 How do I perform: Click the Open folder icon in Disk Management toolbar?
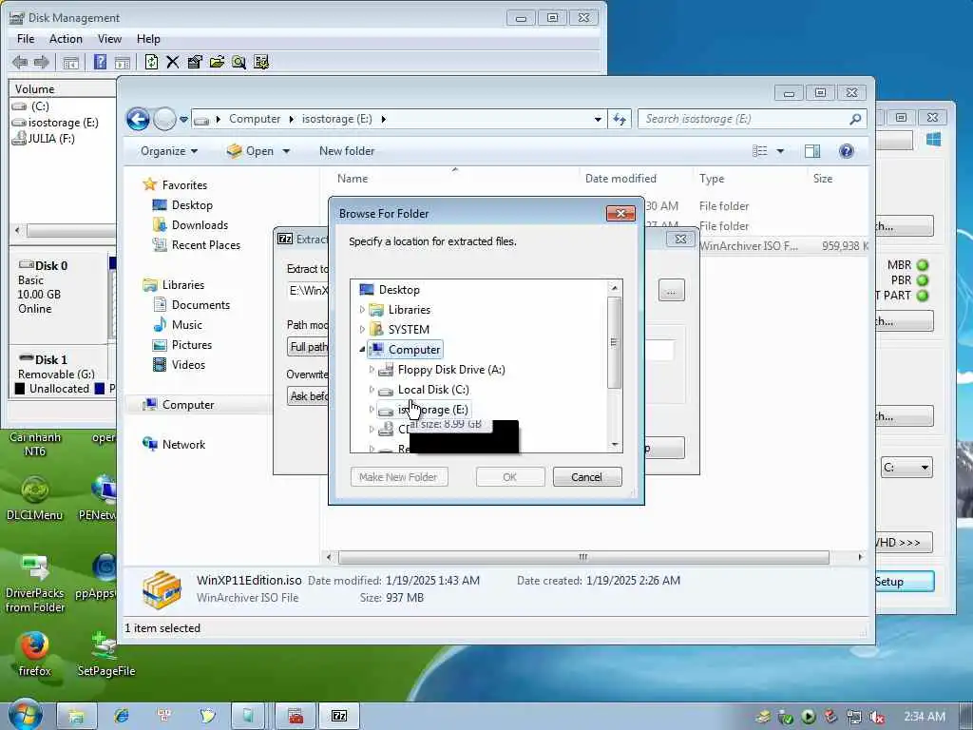point(217,62)
